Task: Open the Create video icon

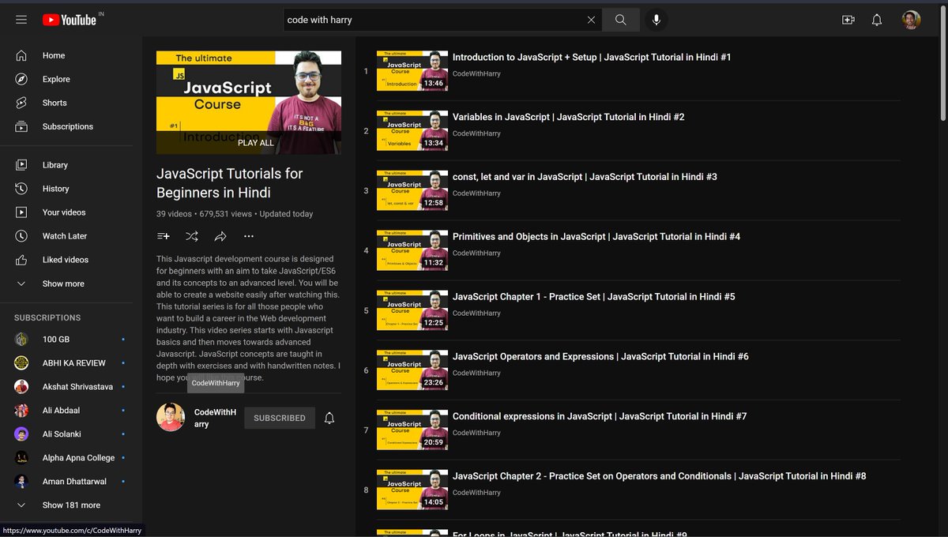Action: point(848,20)
